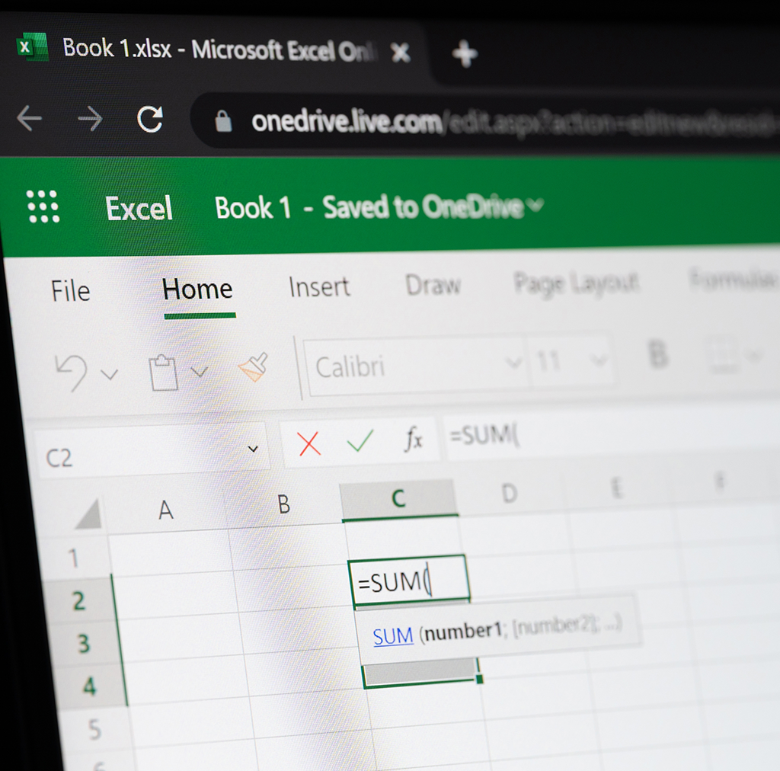
Task: Expand the Paste options dropdown arrow
Action: (199, 372)
